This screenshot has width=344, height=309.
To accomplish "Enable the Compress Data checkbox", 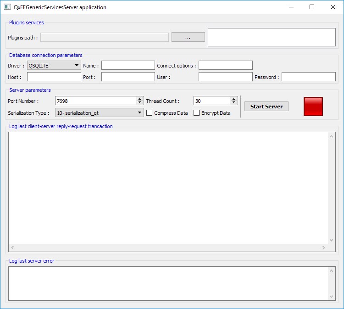I will (150, 113).
